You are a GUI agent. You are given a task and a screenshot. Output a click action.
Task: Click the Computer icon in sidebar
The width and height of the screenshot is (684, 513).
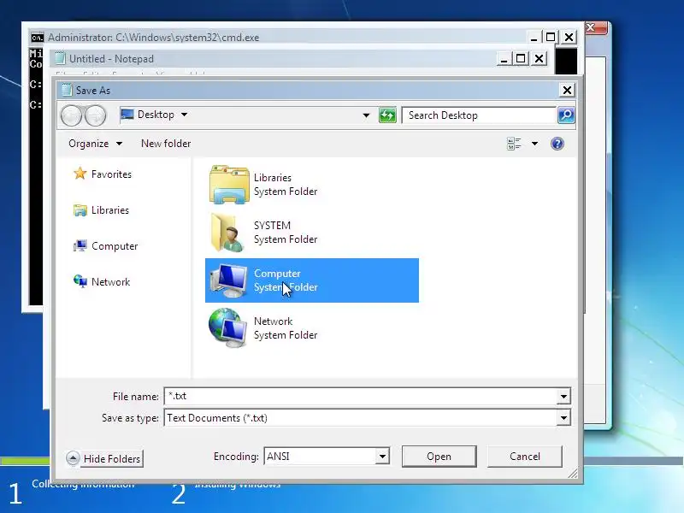pos(80,246)
